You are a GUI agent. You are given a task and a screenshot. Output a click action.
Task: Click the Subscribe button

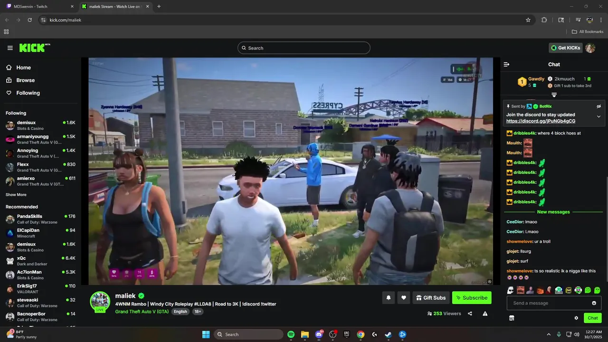click(472, 298)
